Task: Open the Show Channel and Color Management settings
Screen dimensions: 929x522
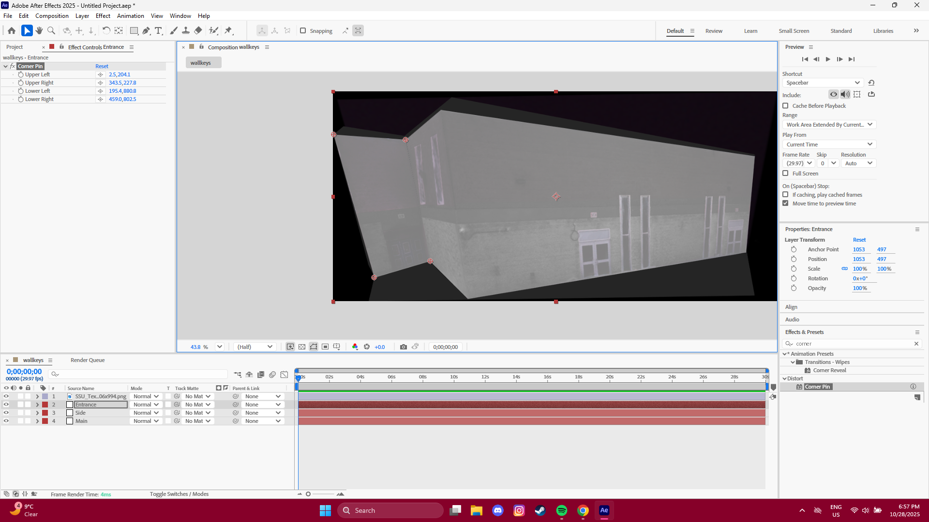Action: pyautogui.click(x=356, y=347)
